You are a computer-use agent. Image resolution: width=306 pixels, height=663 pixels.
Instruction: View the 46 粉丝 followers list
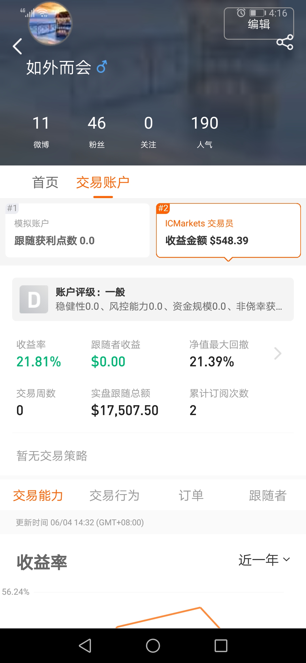click(x=97, y=132)
